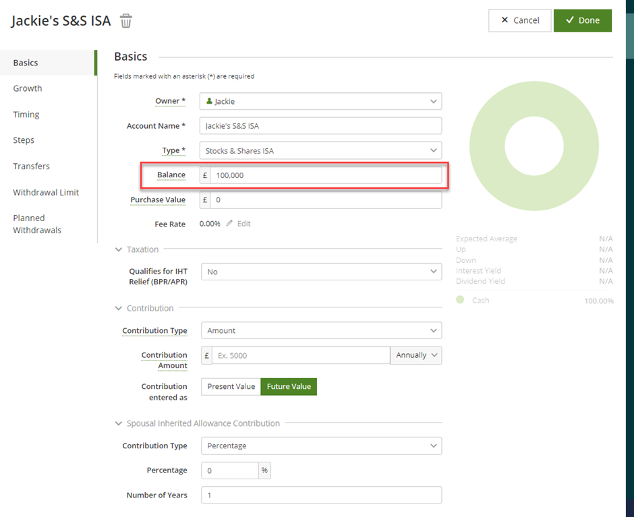Click the Contribution Amount input field

click(300, 355)
